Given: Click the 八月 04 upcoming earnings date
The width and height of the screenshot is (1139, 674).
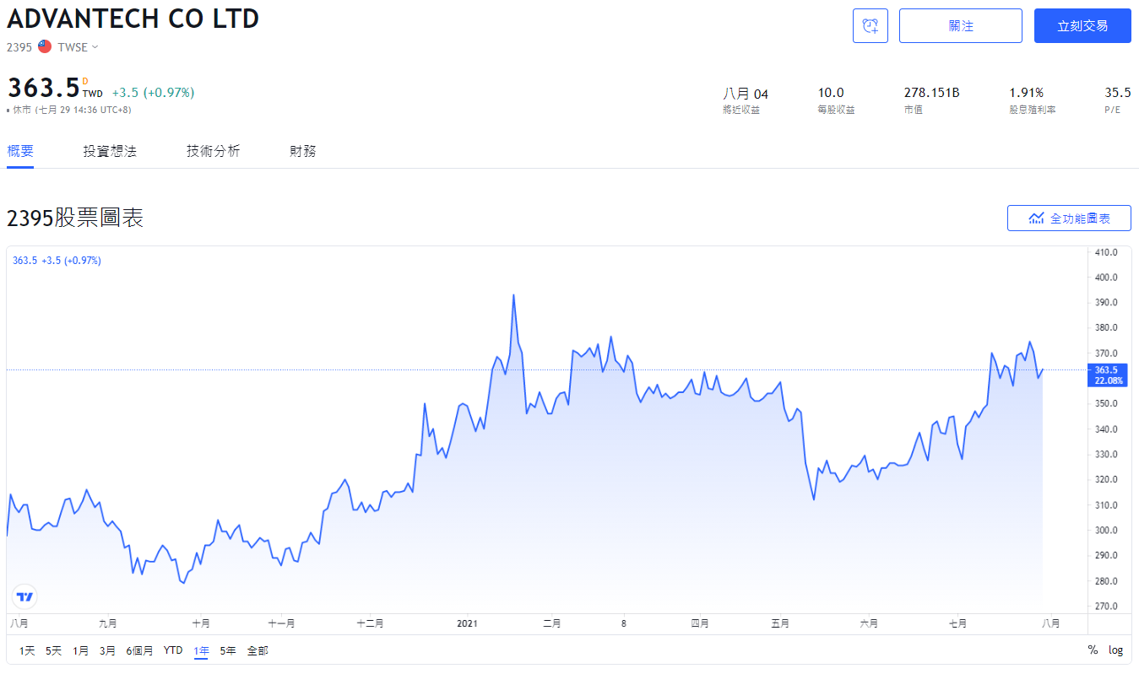Looking at the screenshot, I should [x=746, y=94].
